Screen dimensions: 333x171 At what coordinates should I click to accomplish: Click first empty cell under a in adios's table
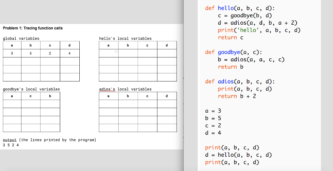[109, 104]
